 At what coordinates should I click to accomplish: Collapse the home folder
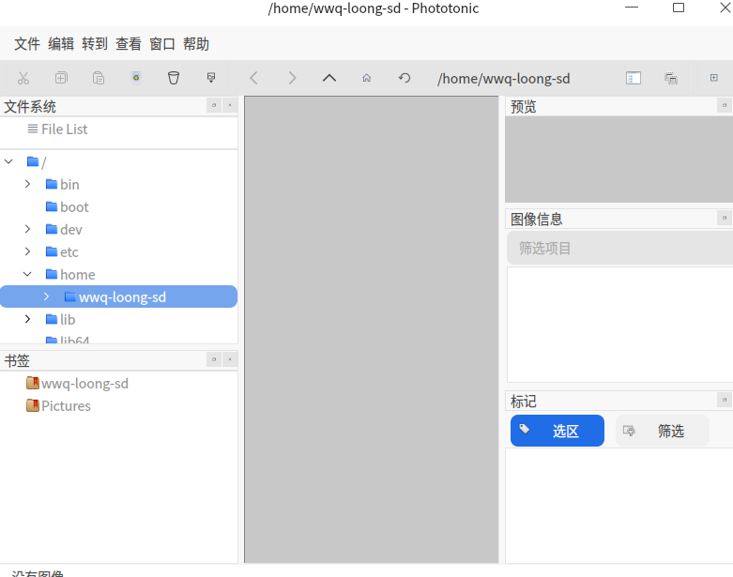(27, 274)
